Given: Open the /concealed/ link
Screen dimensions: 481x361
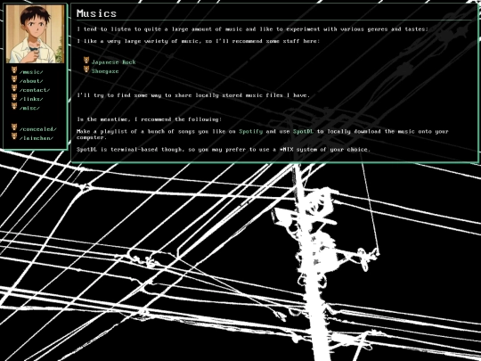Looking at the screenshot, I should 38,129.
